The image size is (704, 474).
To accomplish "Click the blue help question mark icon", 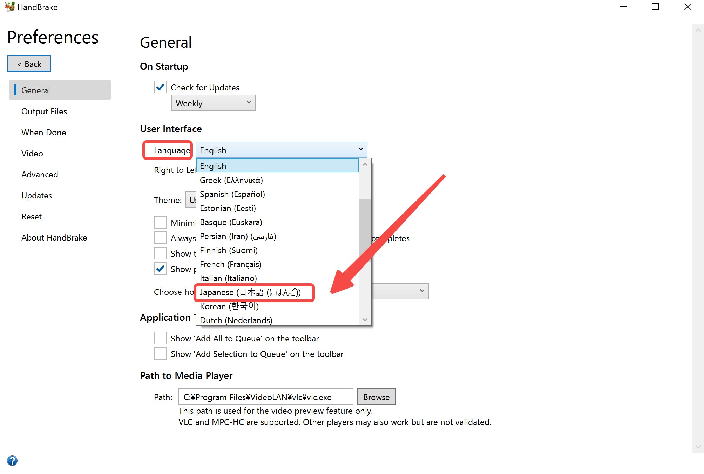I will (x=12, y=461).
